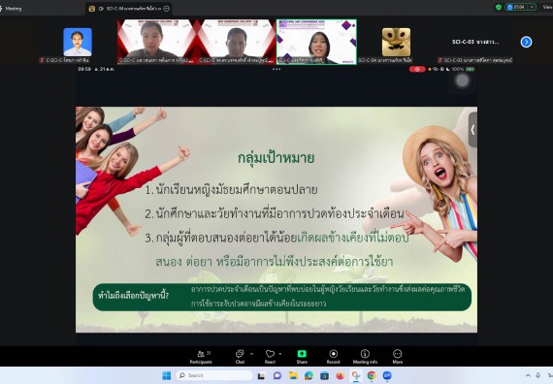Viewport: 553px width, 384px height.
Task: Select the active speaker video thumbnail
Action: pyautogui.click(x=316, y=42)
